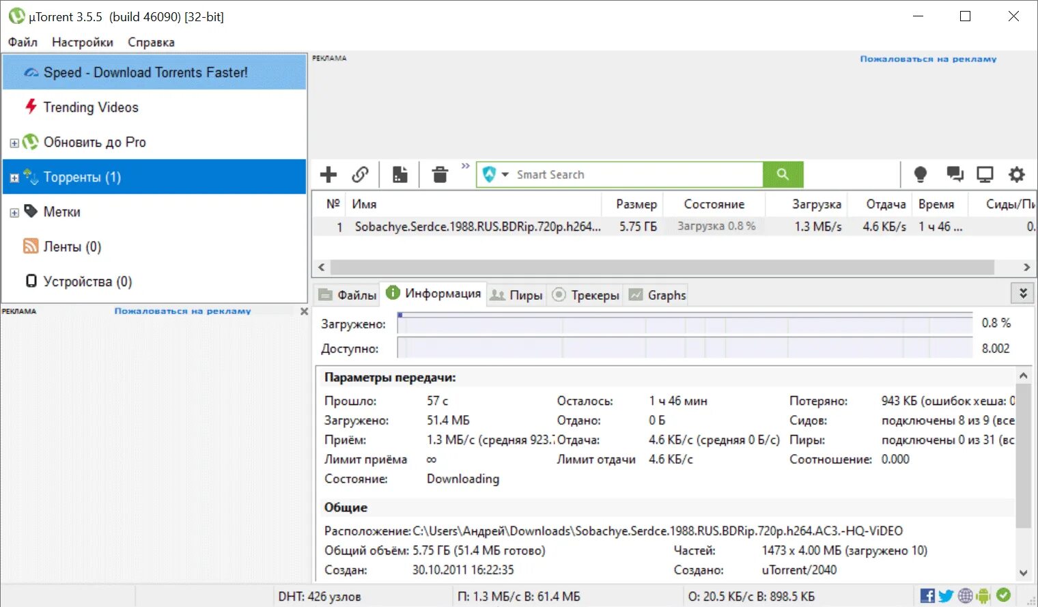The height and width of the screenshot is (607, 1038).
Task: Click upload speed О: 20.5 КБ/с status
Action: [x=752, y=597]
